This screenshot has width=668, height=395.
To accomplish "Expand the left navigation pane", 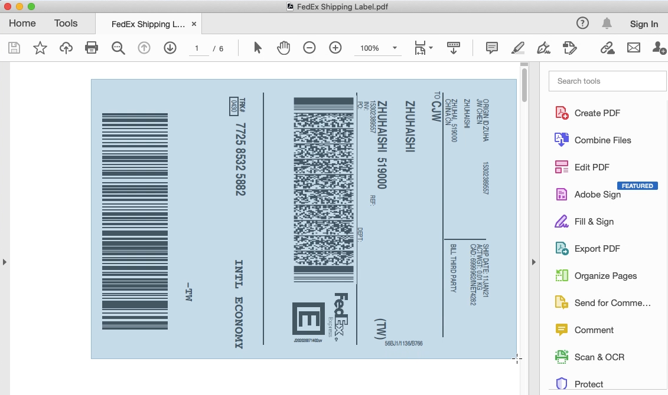I will click(x=5, y=262).
